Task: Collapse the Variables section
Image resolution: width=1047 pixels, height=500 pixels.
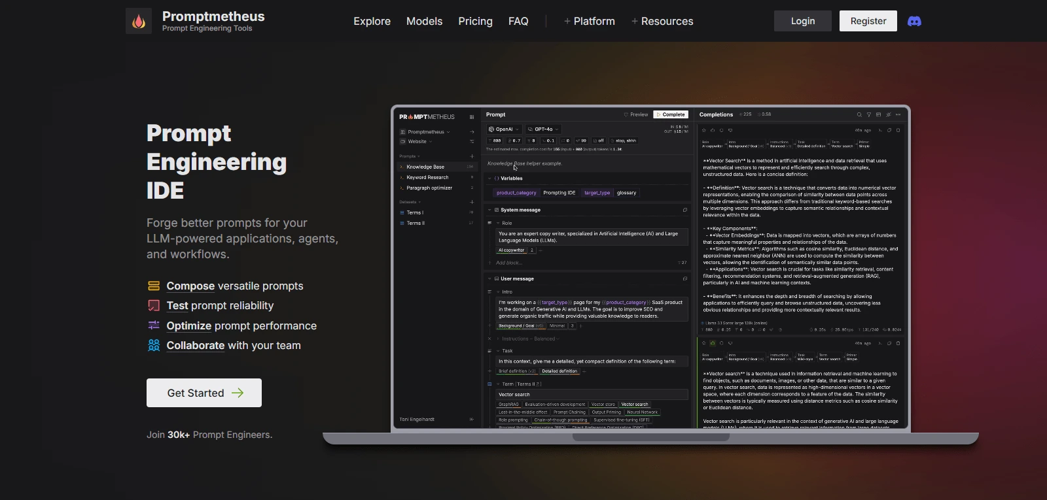Action: click(489, 178)
